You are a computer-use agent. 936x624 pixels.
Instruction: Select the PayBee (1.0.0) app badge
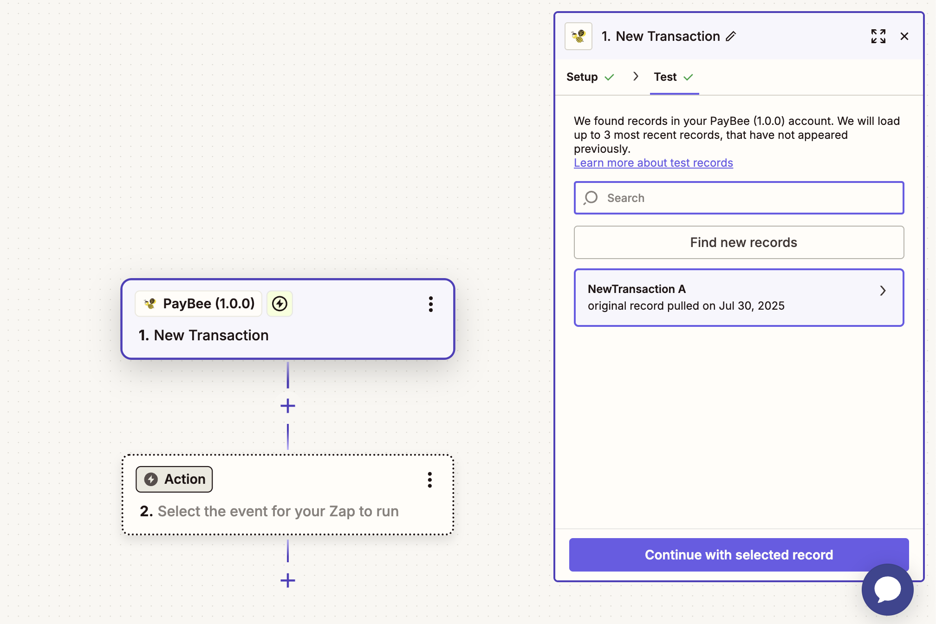(x=199, y=304)
